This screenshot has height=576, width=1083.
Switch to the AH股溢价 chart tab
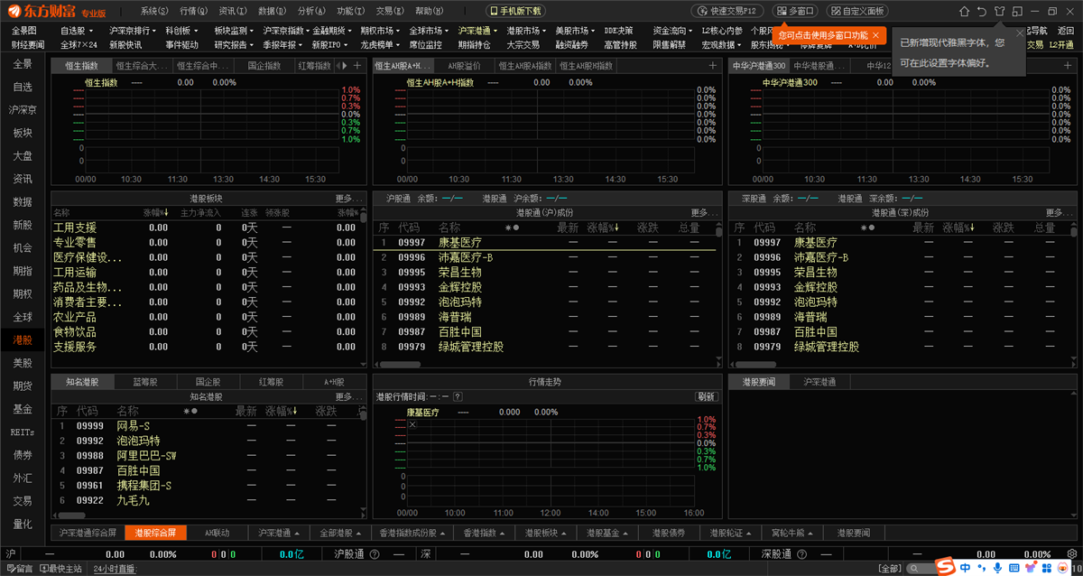pos(465,66)
